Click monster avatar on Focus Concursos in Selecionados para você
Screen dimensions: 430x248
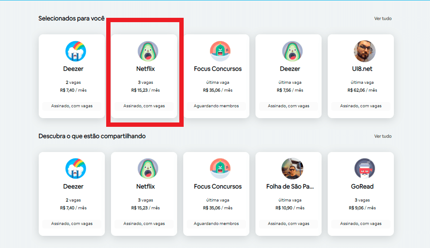pyautogui.click(x=220, y=51)
